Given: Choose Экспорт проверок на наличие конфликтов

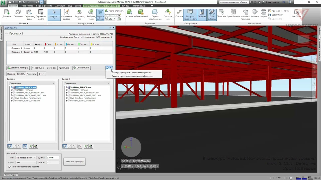Looking at the screenshot, I should [x=132, y=76].
